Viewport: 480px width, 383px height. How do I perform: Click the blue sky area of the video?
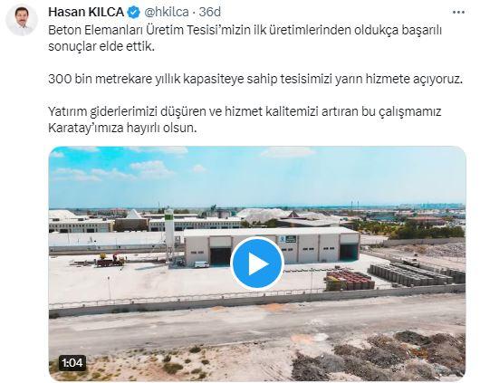click(x=257, y=176)
